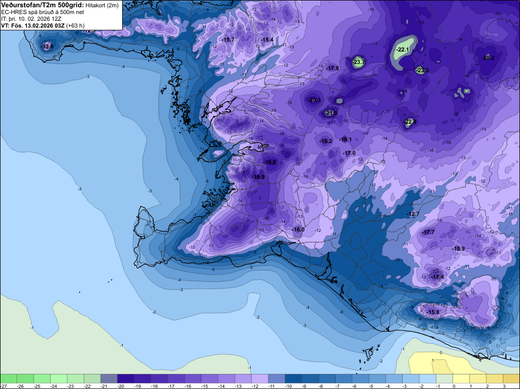Click the -22.4 cold spot label
The image size is (520, 389).
(x=411, y=122)
